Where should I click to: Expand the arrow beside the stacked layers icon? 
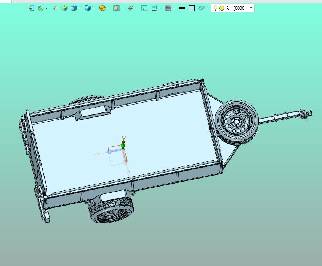coord(207,8)
